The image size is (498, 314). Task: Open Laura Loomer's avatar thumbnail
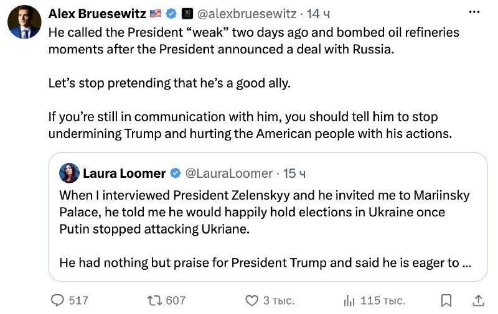coord(69,173)
